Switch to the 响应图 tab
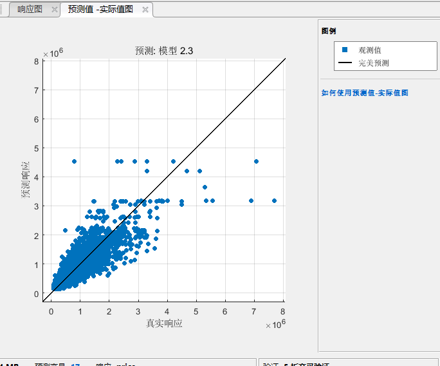 pyautogui.click(x=30, y=10)
